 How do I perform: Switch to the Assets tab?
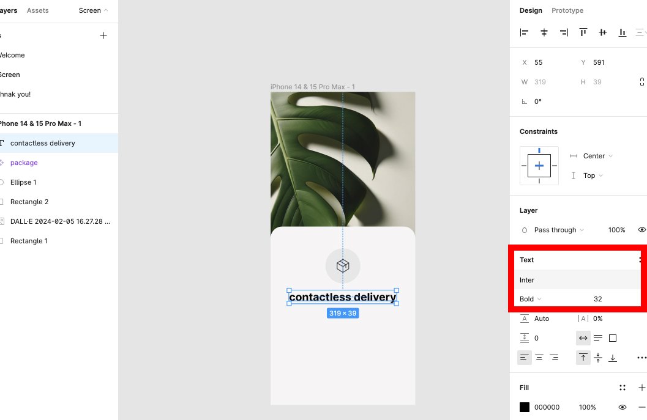(37, 10)
